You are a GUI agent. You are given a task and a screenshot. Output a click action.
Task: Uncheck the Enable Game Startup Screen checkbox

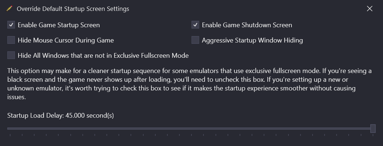click(x=11, y=25)
